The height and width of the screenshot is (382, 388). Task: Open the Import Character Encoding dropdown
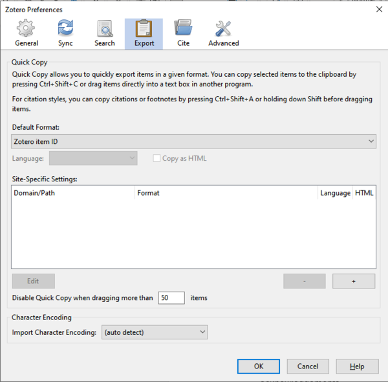(x=155, y=332)
